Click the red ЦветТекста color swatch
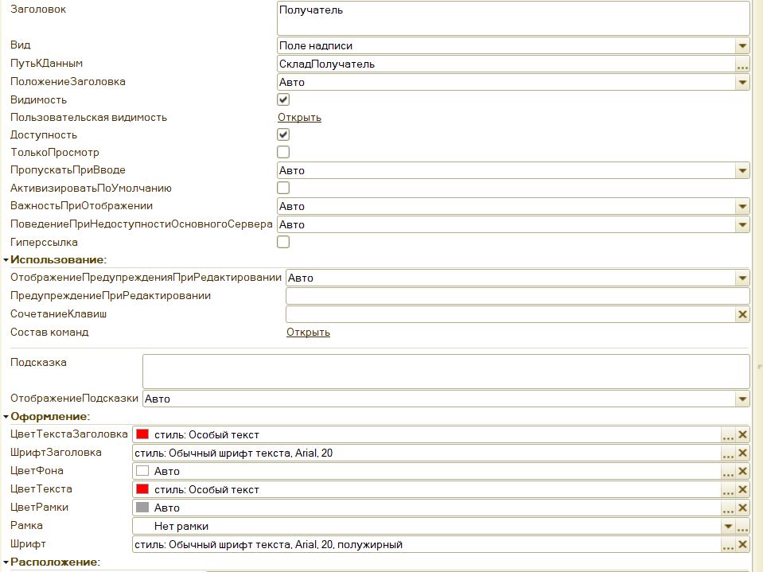 click(142, 489)
